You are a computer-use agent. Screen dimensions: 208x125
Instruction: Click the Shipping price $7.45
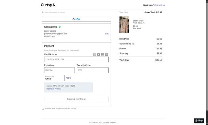point(159,54)
